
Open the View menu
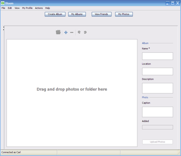(17, 8)
